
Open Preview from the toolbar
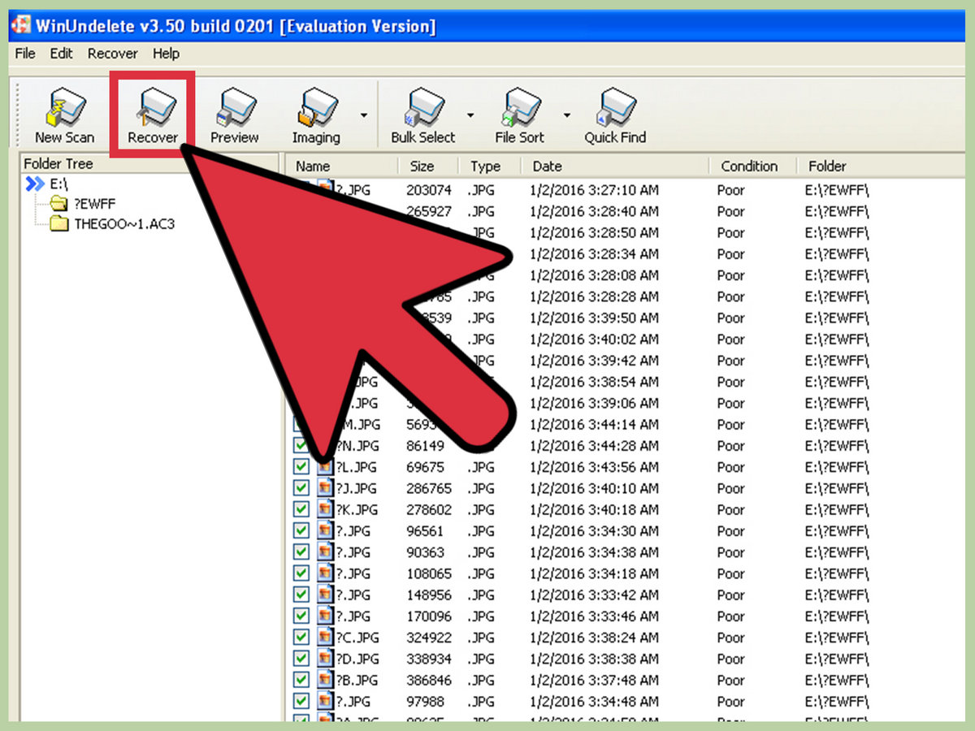(x=234, y=116)
